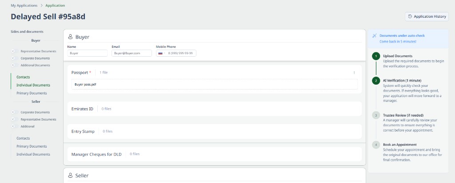Click the Emirates ID 0 files count
Image resolution: width=455 pixels, height=183 pixels.
107,109
